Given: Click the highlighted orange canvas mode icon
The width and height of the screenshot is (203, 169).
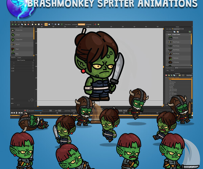Looking at the screenshot, I should tap(46, 24).
